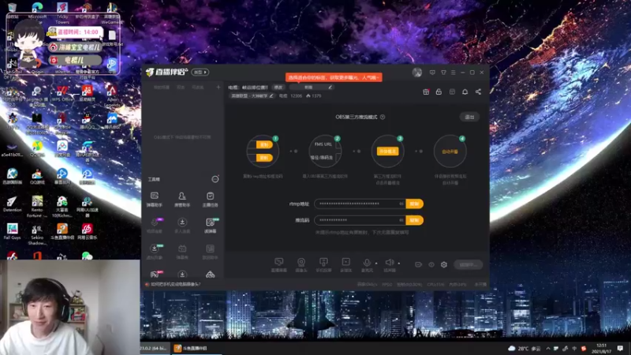Click the camera source icon in the bottom bar
Viewport: 631px width, 355px height.
[x=301, y=264]
